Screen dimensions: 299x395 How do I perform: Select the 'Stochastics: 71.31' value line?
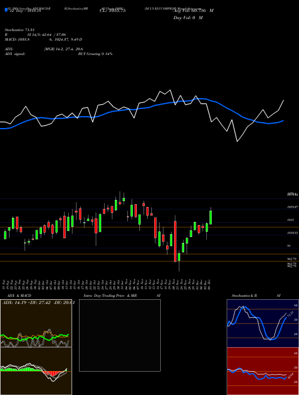point(19,30)
